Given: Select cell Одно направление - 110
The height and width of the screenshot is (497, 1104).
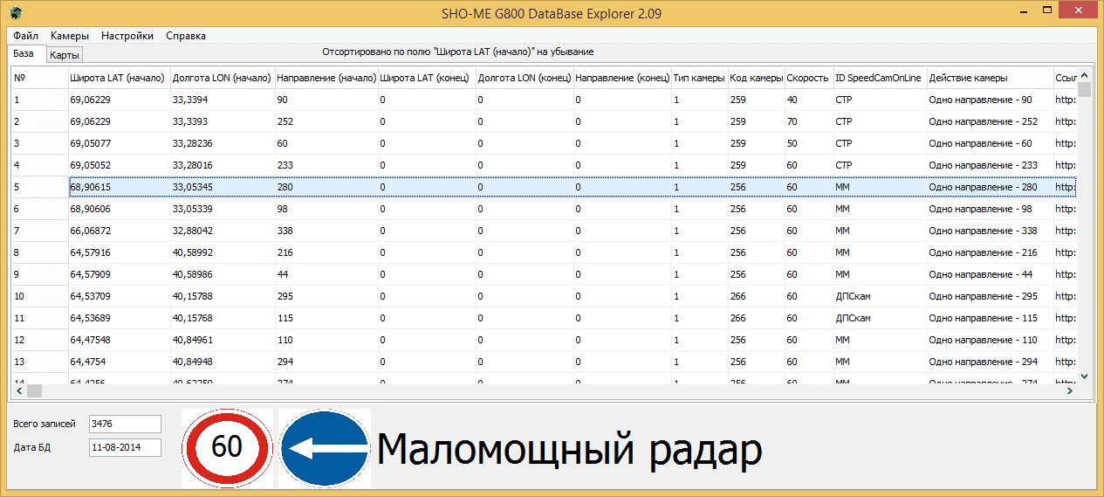Looking at the screenshot, I should (x=990, y=340).
